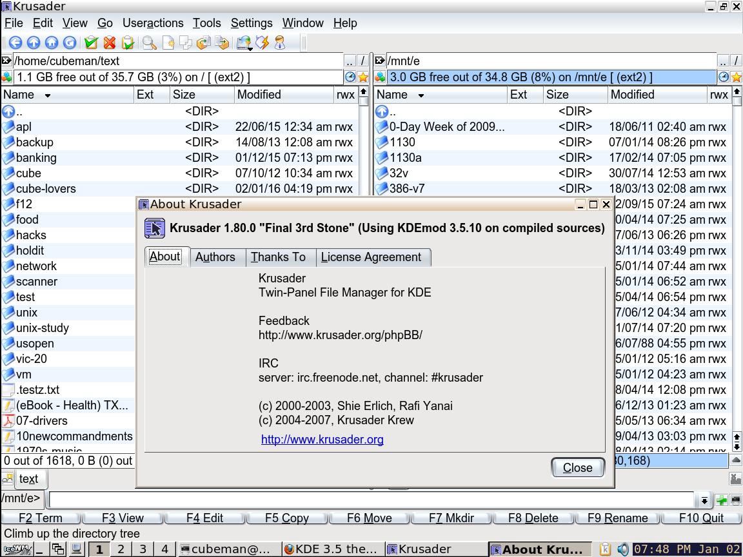Open the Useractions menu
This screenshot has width=743, height=557.
tap(153, 23)
